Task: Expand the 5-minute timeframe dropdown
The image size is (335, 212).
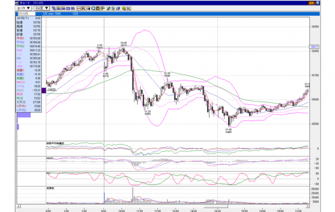Action: point(42,9)
